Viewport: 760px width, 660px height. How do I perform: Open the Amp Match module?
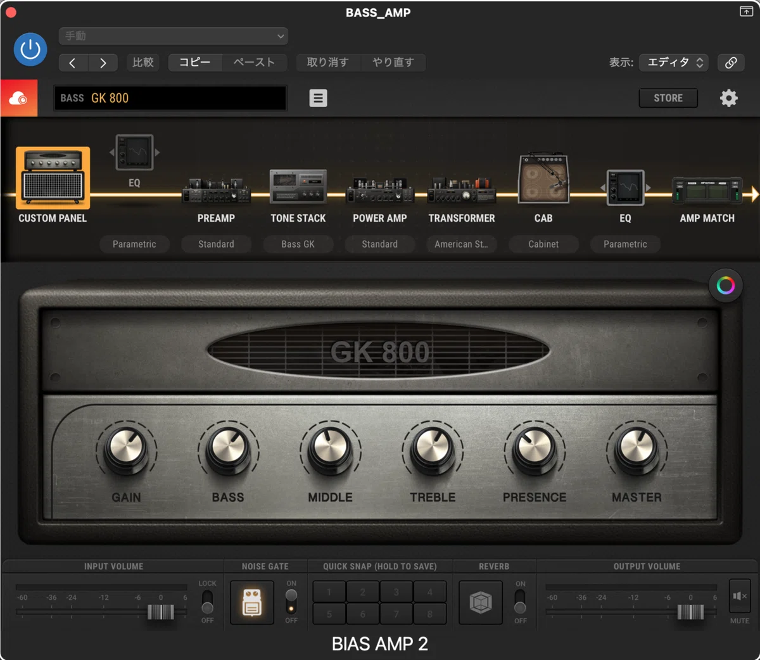pos(707,190)
